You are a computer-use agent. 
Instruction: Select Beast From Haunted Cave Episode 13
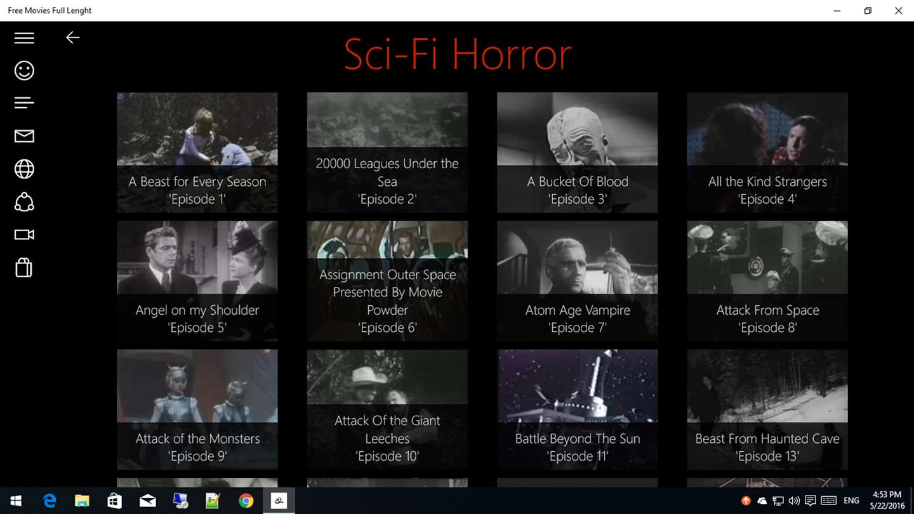pos(767,409)
